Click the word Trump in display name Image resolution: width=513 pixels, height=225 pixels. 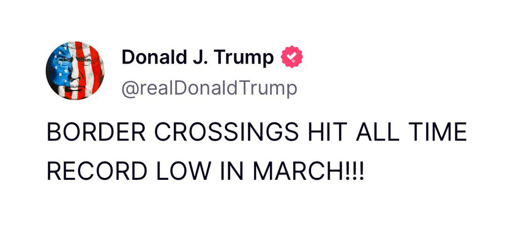tap(244, 59)
